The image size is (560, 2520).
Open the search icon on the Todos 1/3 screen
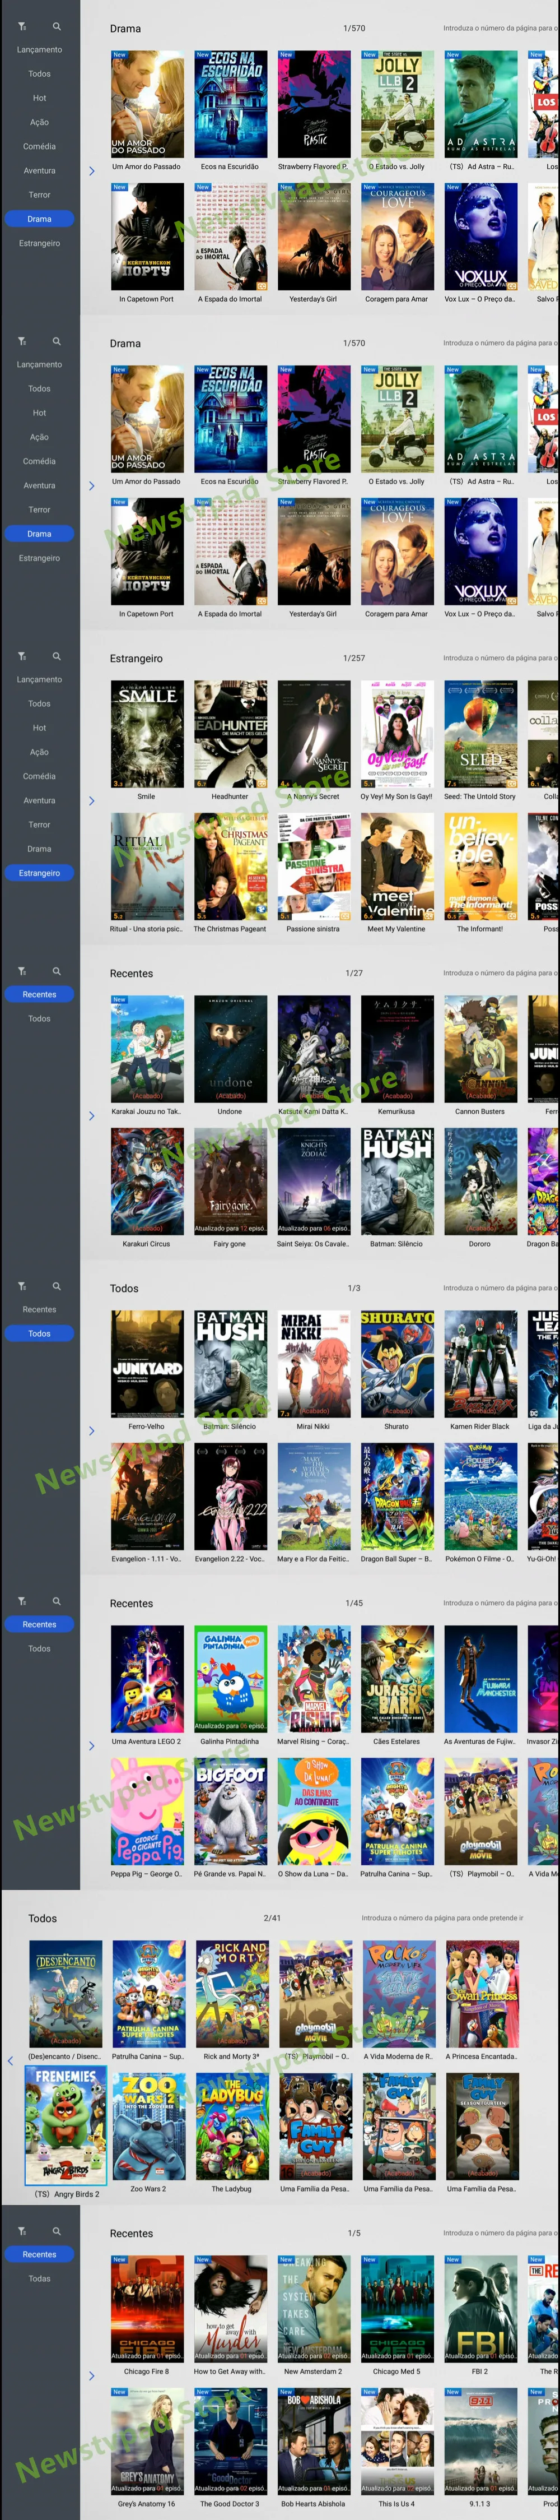click(57, 1286)
